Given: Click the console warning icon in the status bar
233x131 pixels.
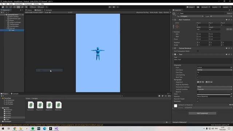Looking at the screenshot, I should click(x=1, y=125).
